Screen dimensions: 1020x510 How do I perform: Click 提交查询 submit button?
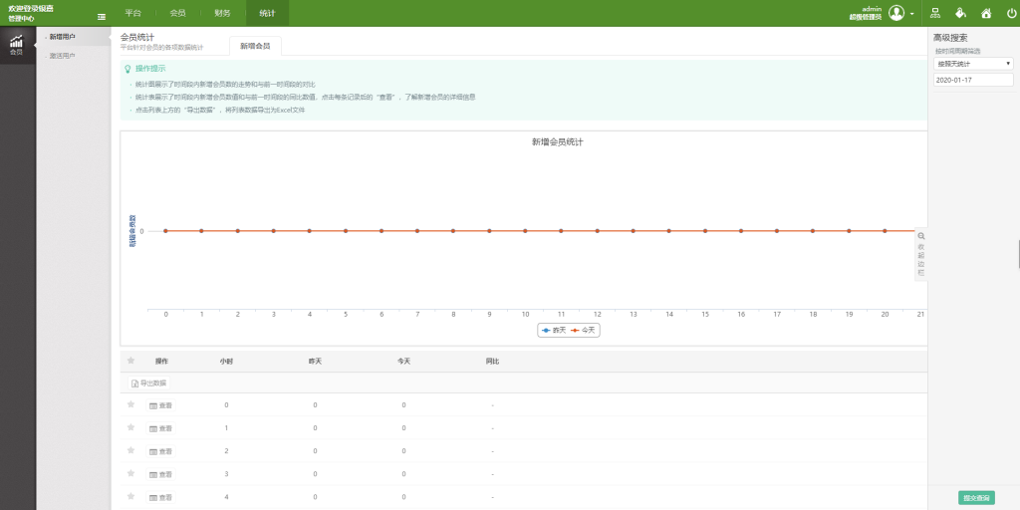click(x=975, y=497)
